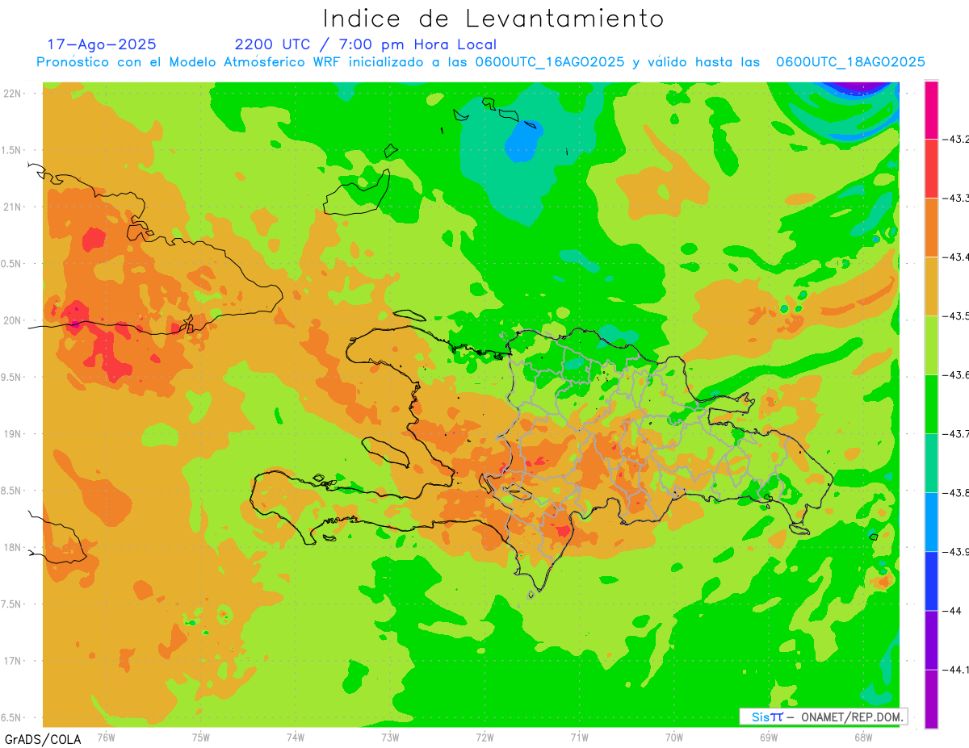Click the "Pronóstico con el Modelo Atmosferico WRF" line
Screen dimensions: 969x748
480,62
